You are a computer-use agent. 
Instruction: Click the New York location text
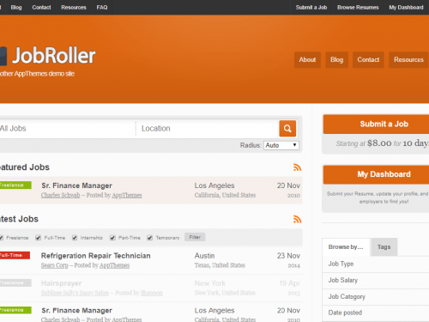click(x=210, y=283)
